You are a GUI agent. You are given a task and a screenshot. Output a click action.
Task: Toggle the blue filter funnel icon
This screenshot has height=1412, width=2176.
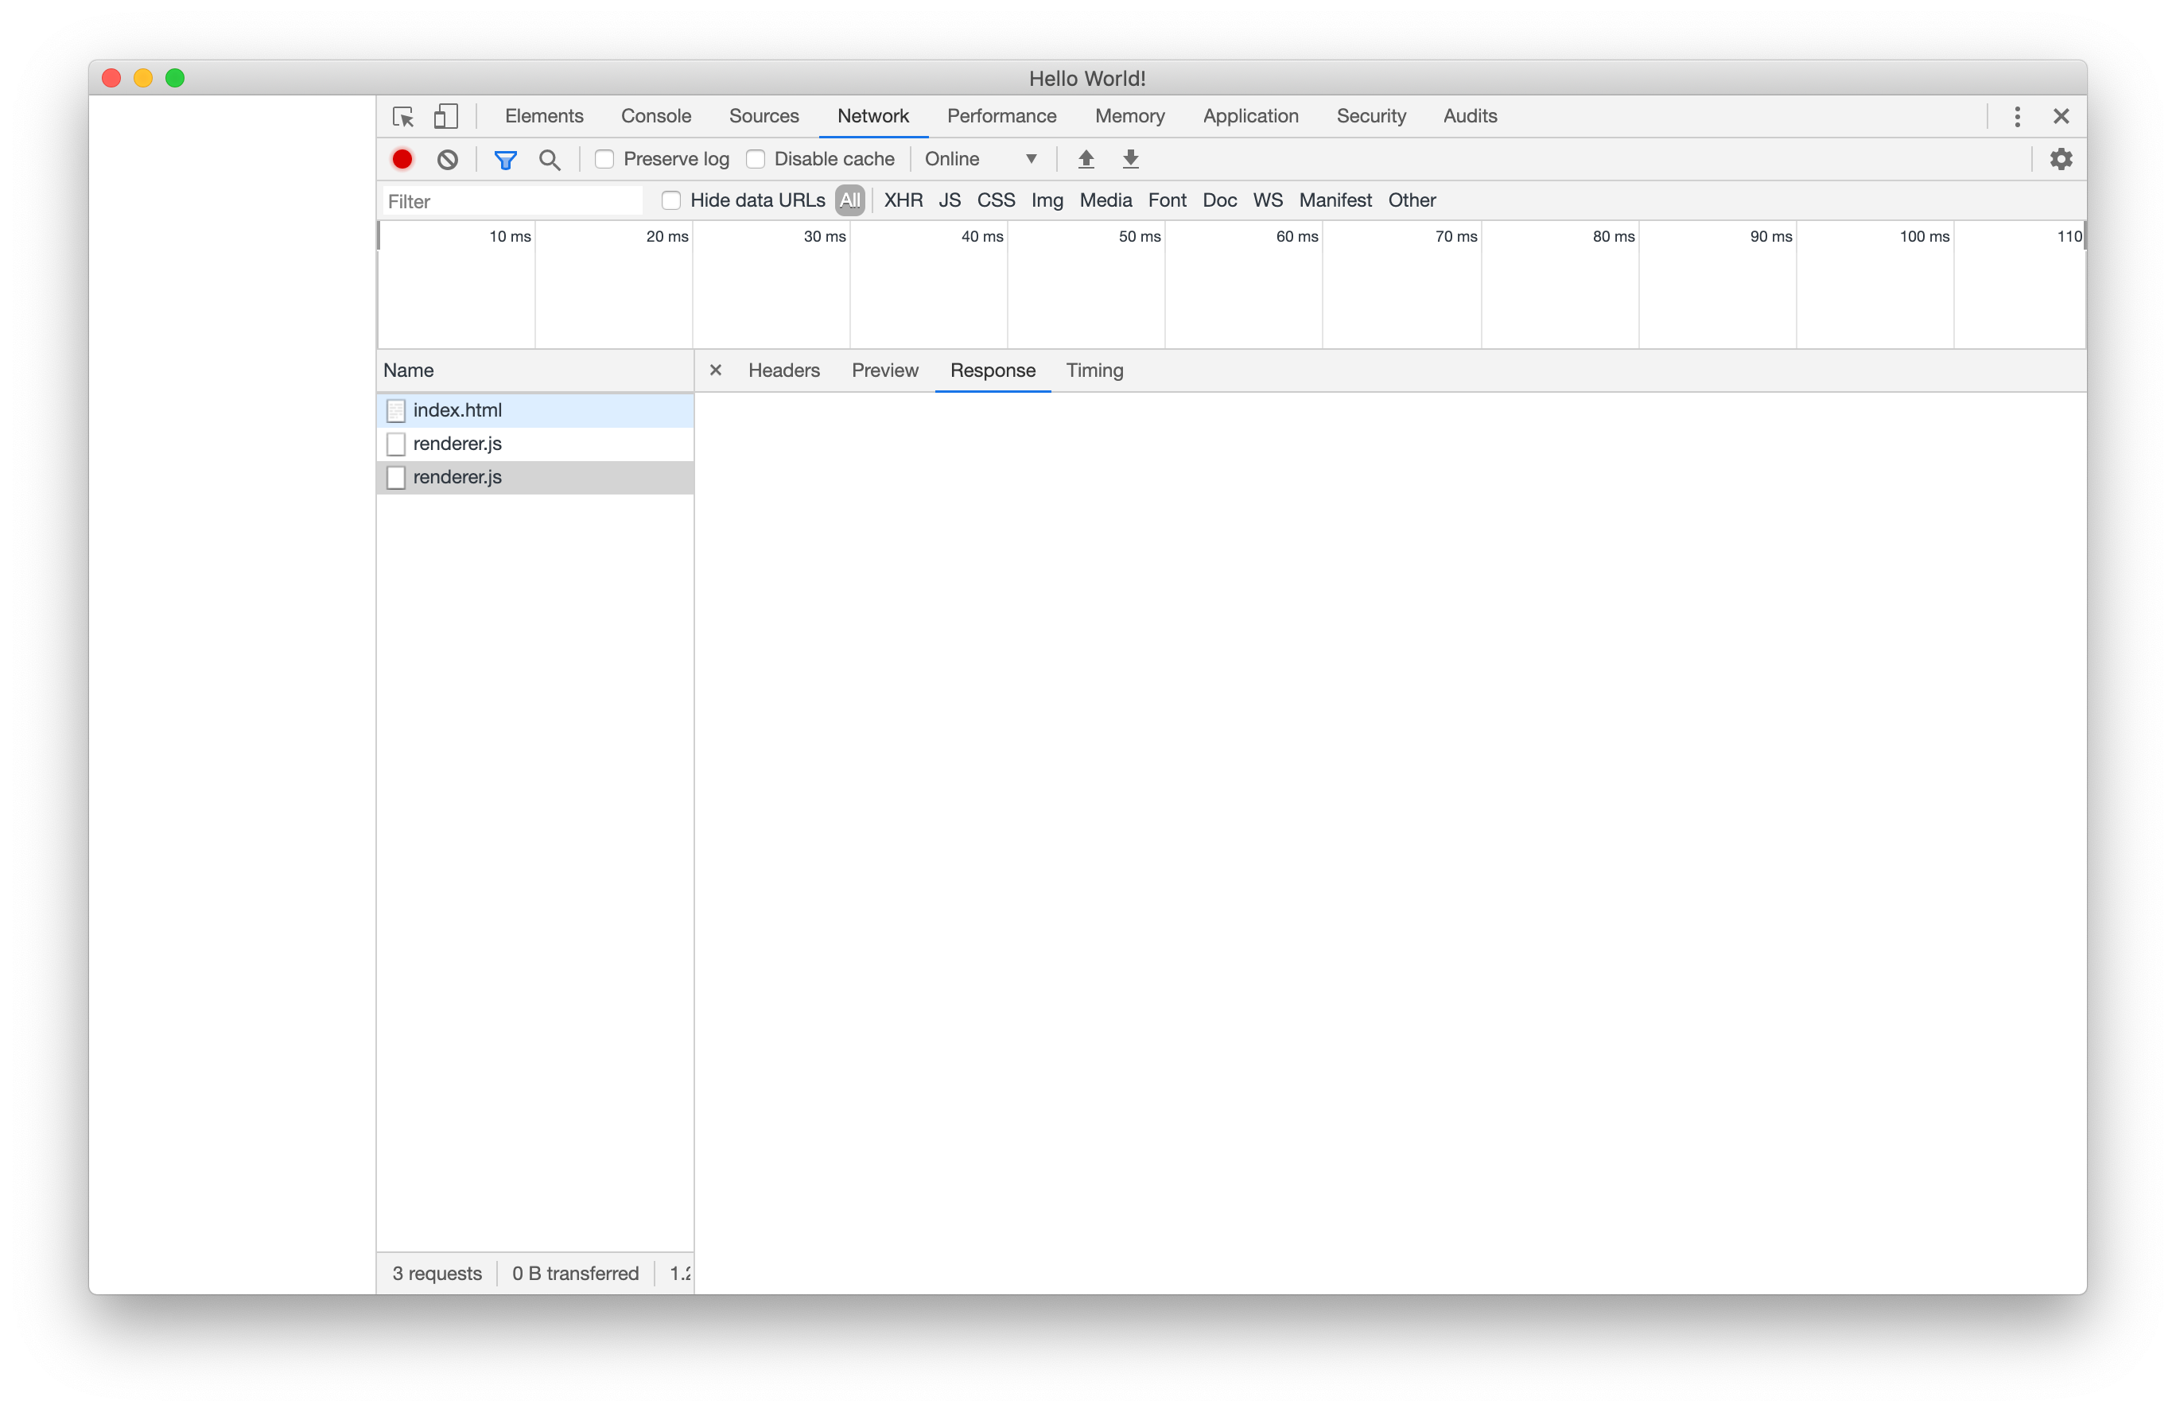pyautogui.click(x=506, y=160)
